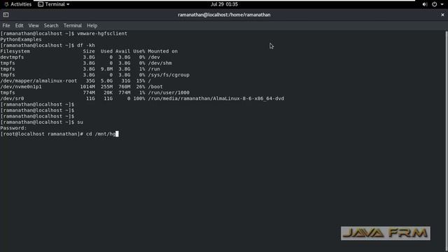Image resolution: width=448 pixels, height=252 pixels.
Task: Click the Filesystem column header
Action: (15, 51)
